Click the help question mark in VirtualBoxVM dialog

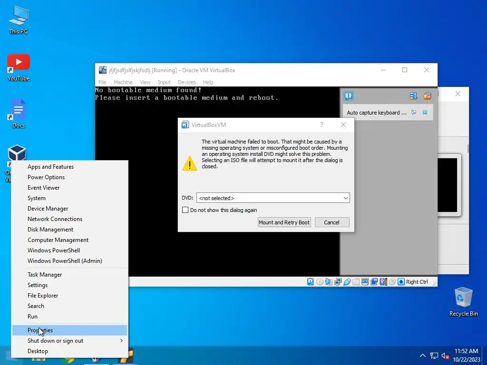[322, 125]
